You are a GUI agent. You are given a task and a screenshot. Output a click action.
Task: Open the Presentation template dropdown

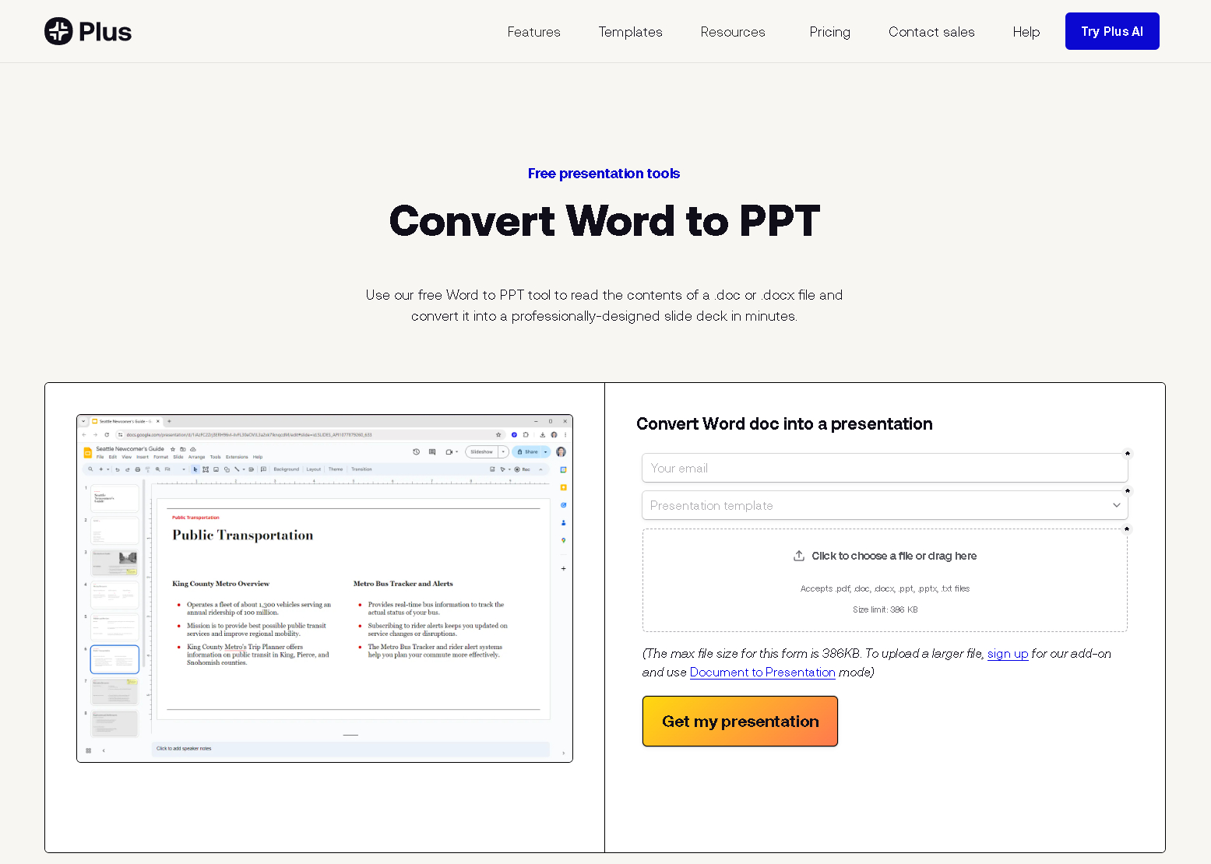(884, 505)
